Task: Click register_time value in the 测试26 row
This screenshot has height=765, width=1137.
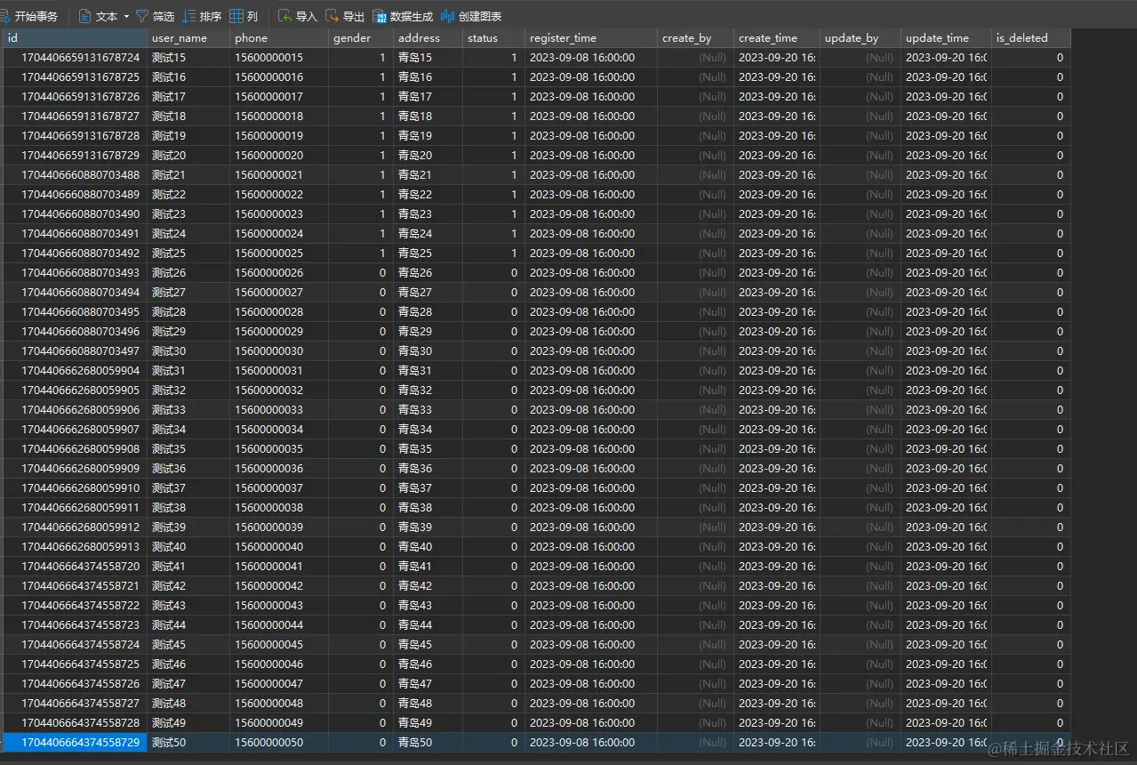Action: click(591, 273)
